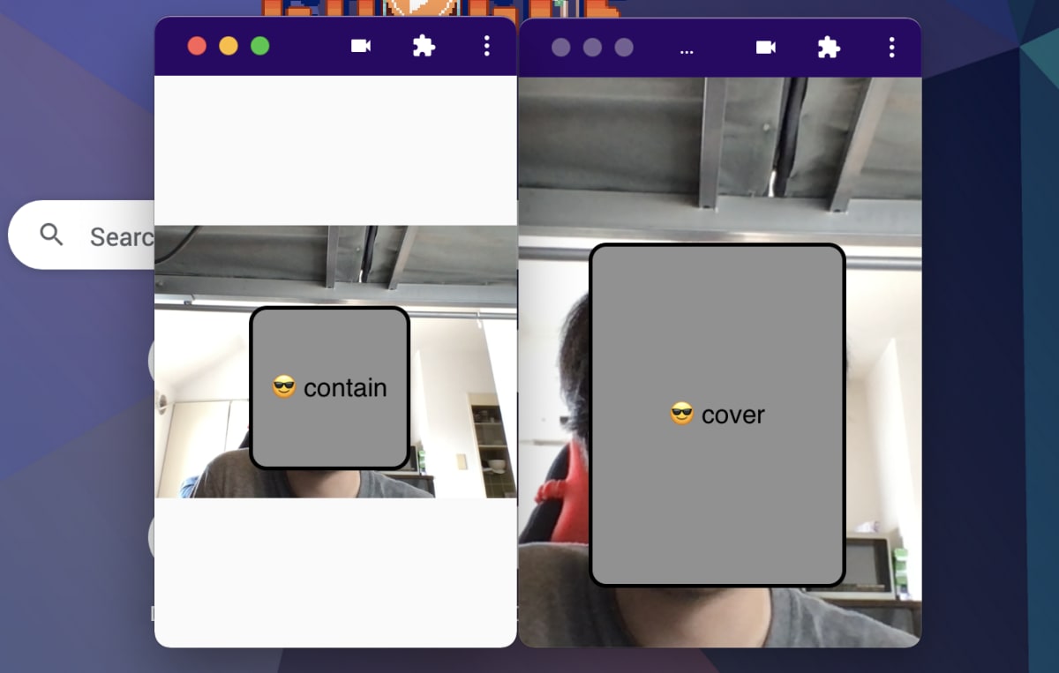Click the ellipsis title text in the cover window
This screenshot has width=1059, height=673.
687,50
